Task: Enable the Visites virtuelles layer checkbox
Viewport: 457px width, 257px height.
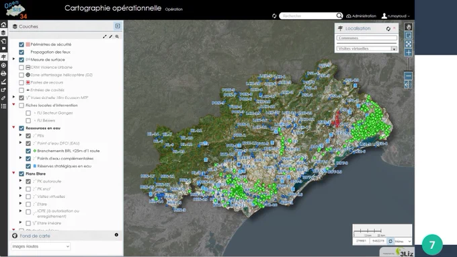Action: (x=28, y=196)
